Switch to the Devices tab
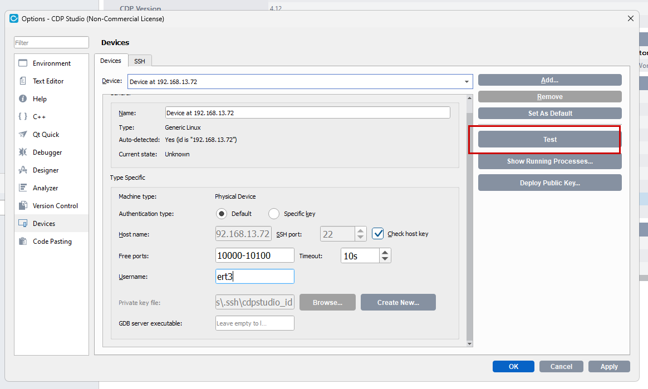 click(x=111, y=61)
